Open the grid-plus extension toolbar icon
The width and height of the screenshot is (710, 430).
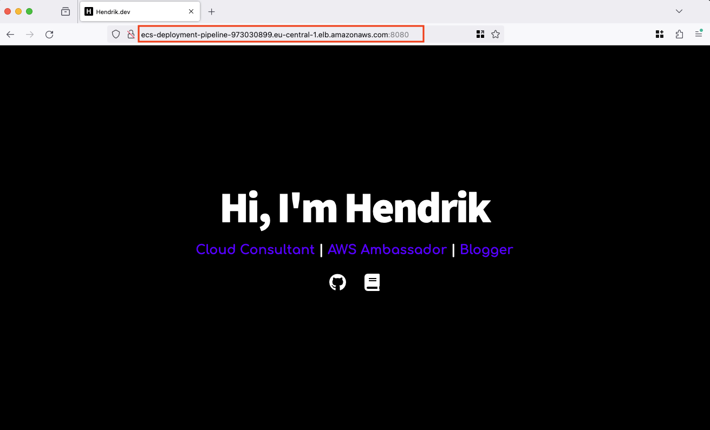point(660,35)
